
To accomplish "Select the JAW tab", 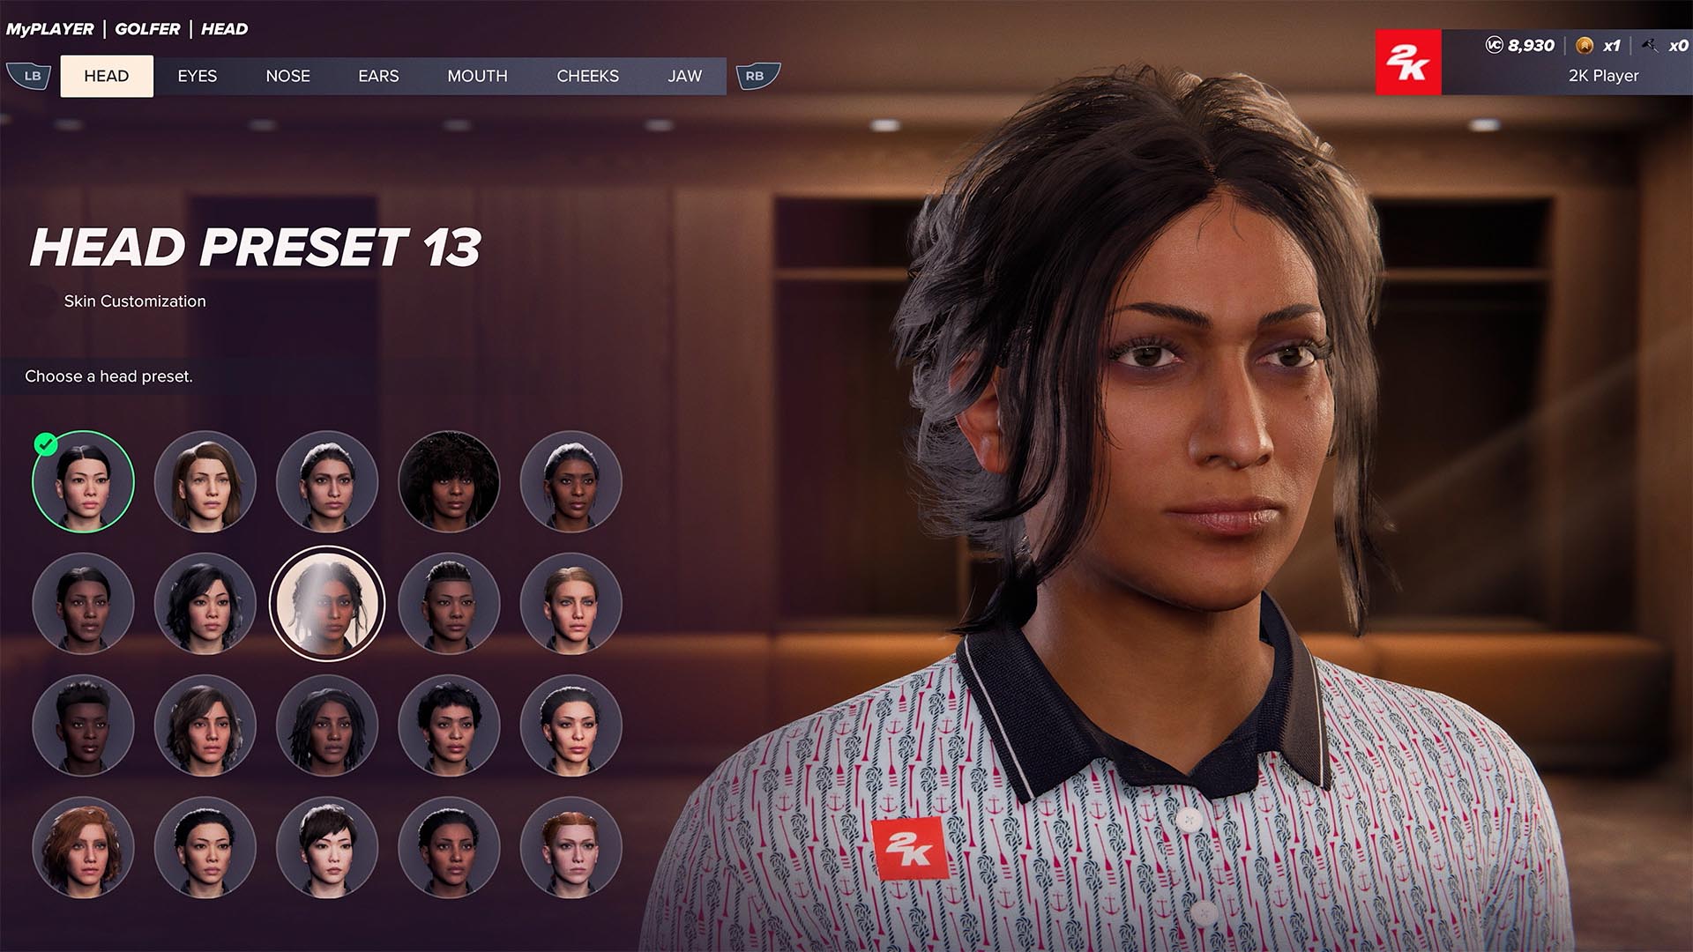I will coord(686,76).
